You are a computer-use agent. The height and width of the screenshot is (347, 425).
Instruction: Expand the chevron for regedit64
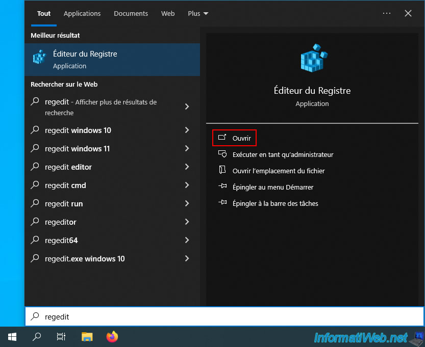point(187,240)
